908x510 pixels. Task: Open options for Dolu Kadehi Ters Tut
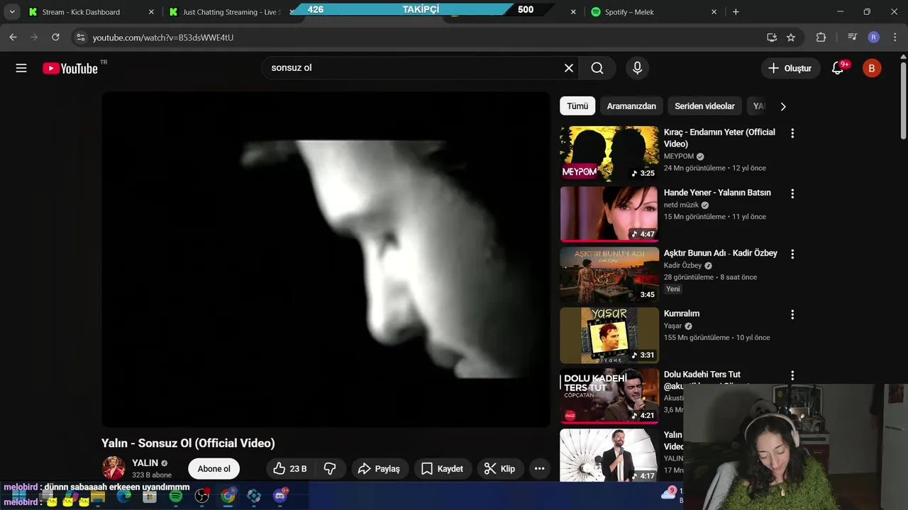tap(792, 375)
